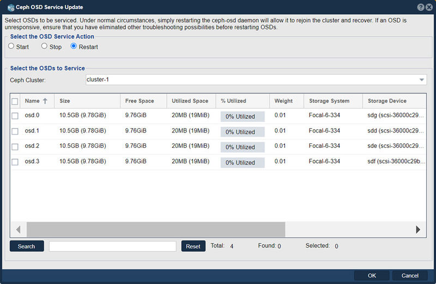Click the osd.2 free space 9.76GiB cell
This screenshot has height=284, width=436.
pos(136,146)
